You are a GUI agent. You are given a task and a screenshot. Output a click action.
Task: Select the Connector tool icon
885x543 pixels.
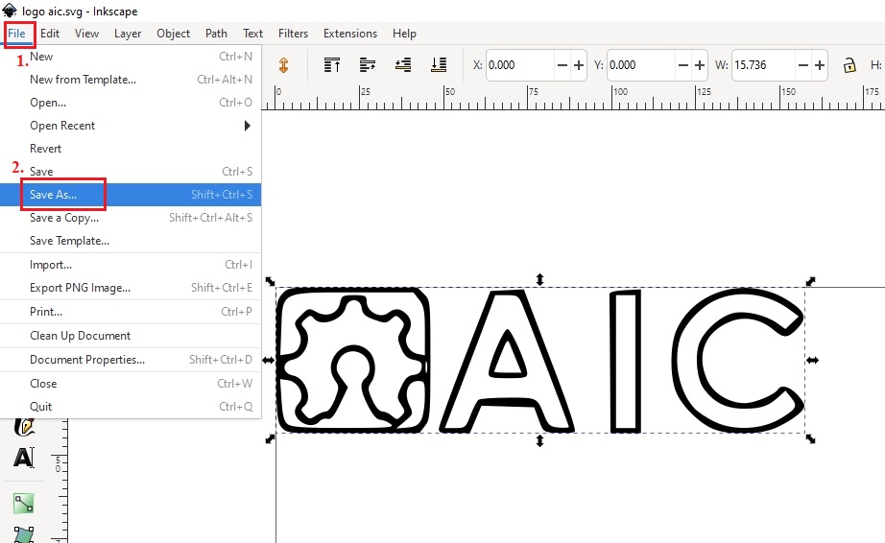(x=23, y=504)
